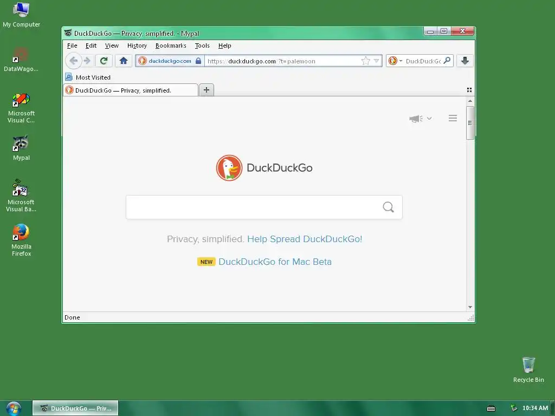Maximize the Mypal browser window
Screen dimensions: 555x416
pos(444,31)
